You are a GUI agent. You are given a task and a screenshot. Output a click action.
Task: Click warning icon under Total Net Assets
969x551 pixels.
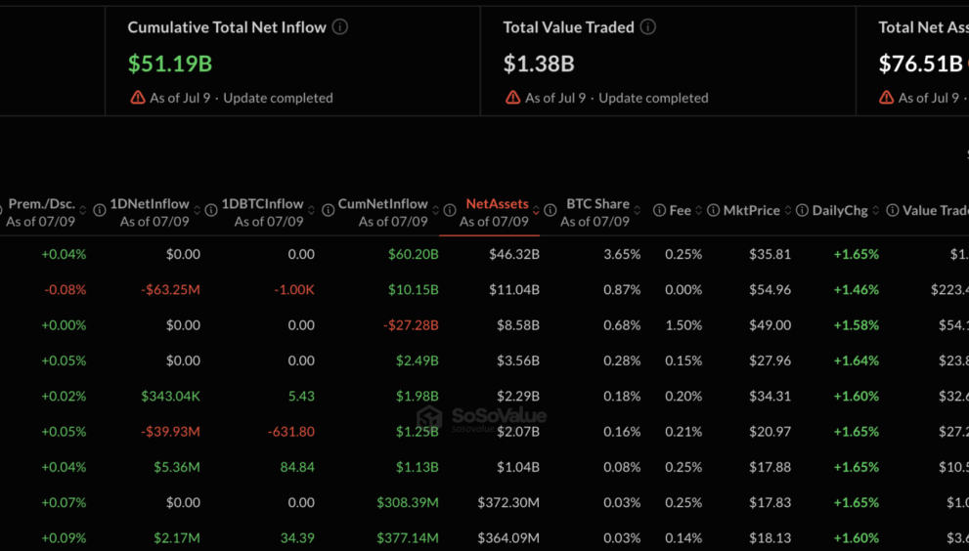pyautogui.click(x=886, y=98)
